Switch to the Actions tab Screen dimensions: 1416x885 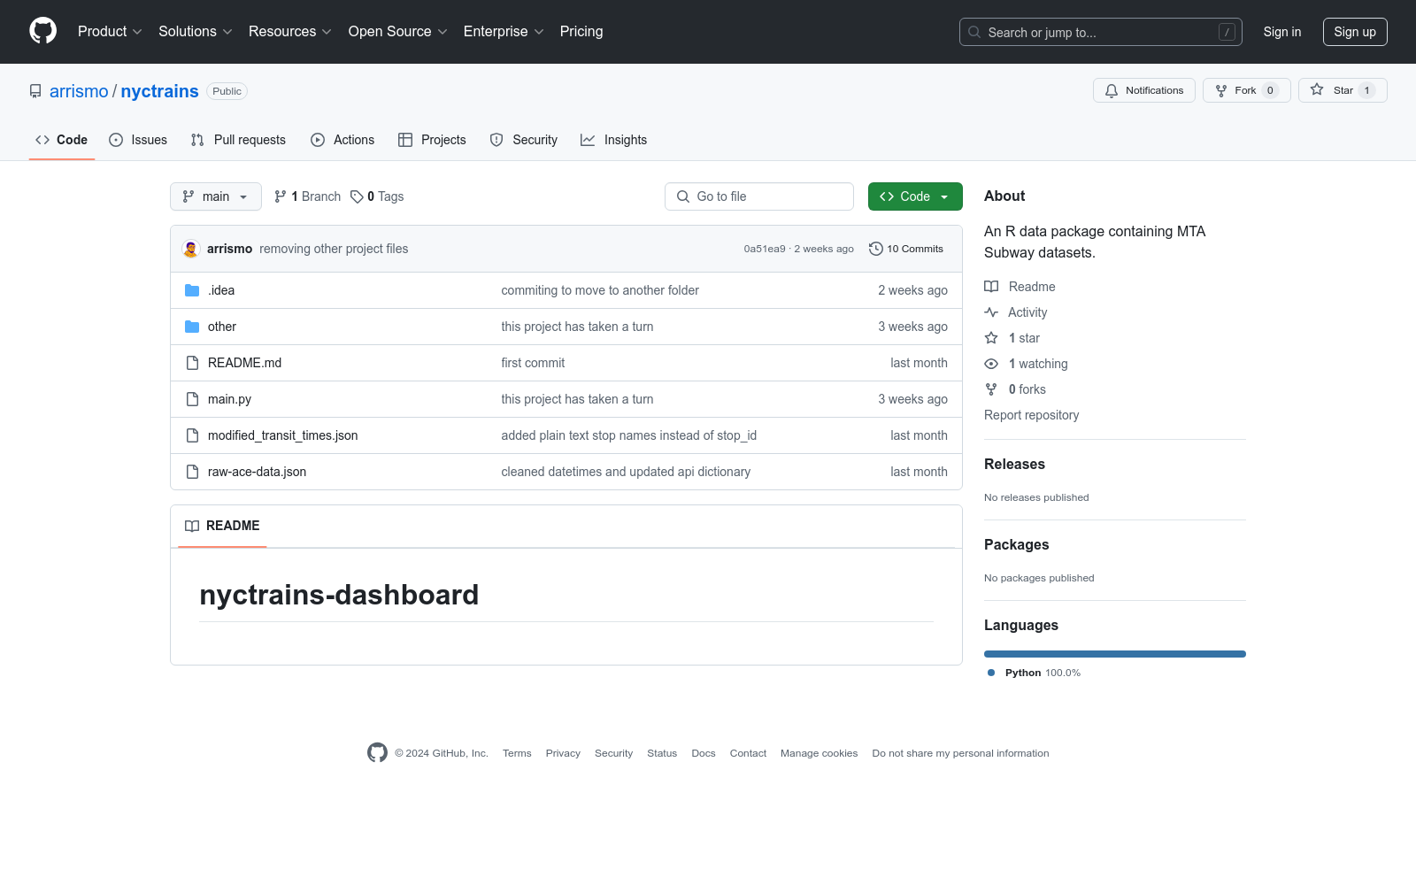(x=342, y=140)
